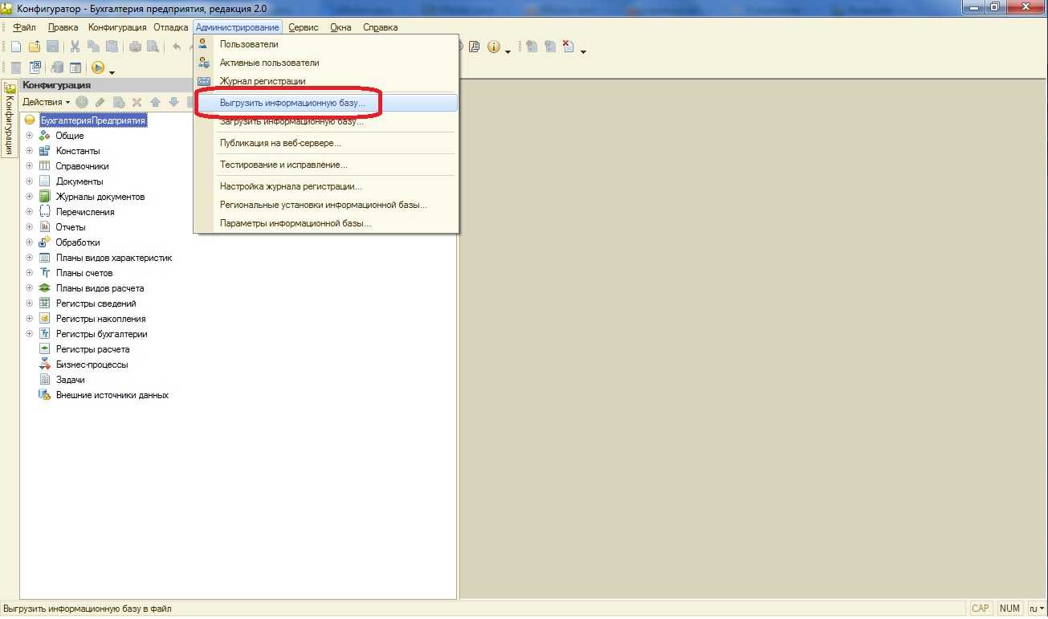Viewport: 1048px width, 619px height.
Task: Select Перечисления in configuration tree
Action: point(85,212)
